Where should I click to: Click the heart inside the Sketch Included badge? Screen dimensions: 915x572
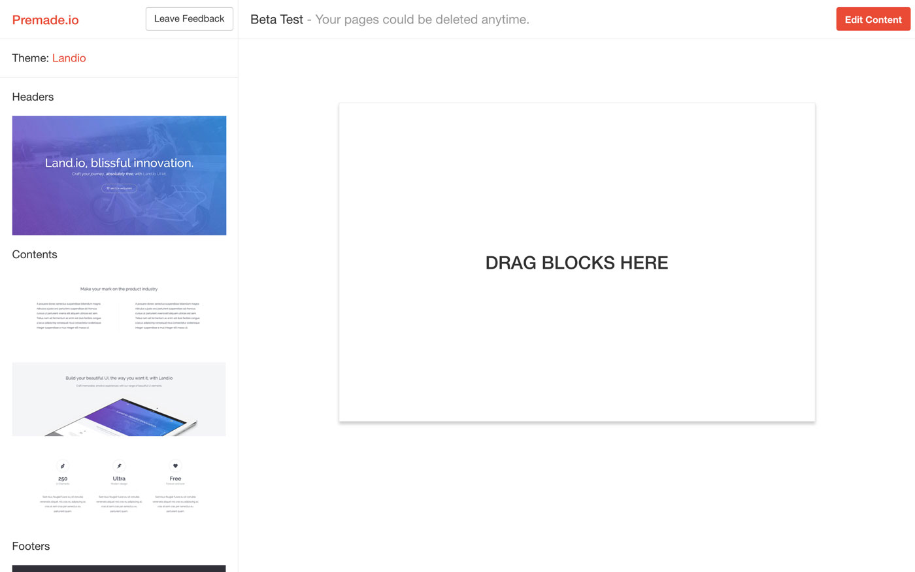tap(108, 188)
